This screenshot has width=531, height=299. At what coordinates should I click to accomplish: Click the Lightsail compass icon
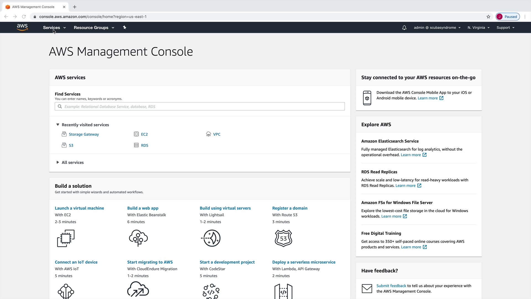(211, 238)
